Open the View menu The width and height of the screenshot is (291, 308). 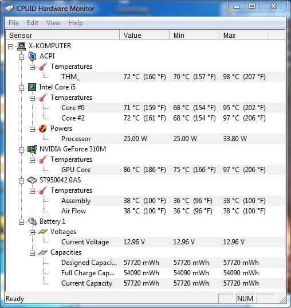[x=53, y=23]
